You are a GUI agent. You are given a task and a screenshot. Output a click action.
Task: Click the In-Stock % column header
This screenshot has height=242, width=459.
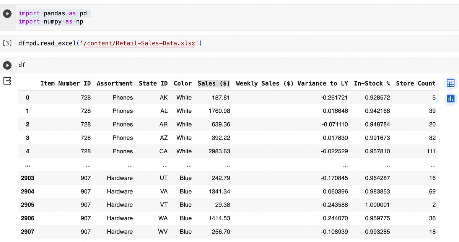[372, 83]
